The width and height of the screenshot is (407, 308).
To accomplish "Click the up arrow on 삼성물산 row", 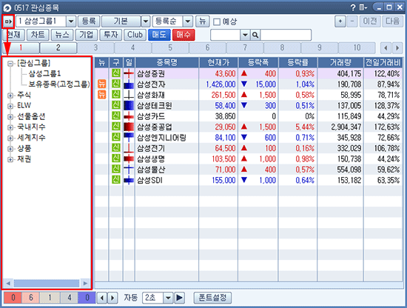I will (x=244, y=170).
